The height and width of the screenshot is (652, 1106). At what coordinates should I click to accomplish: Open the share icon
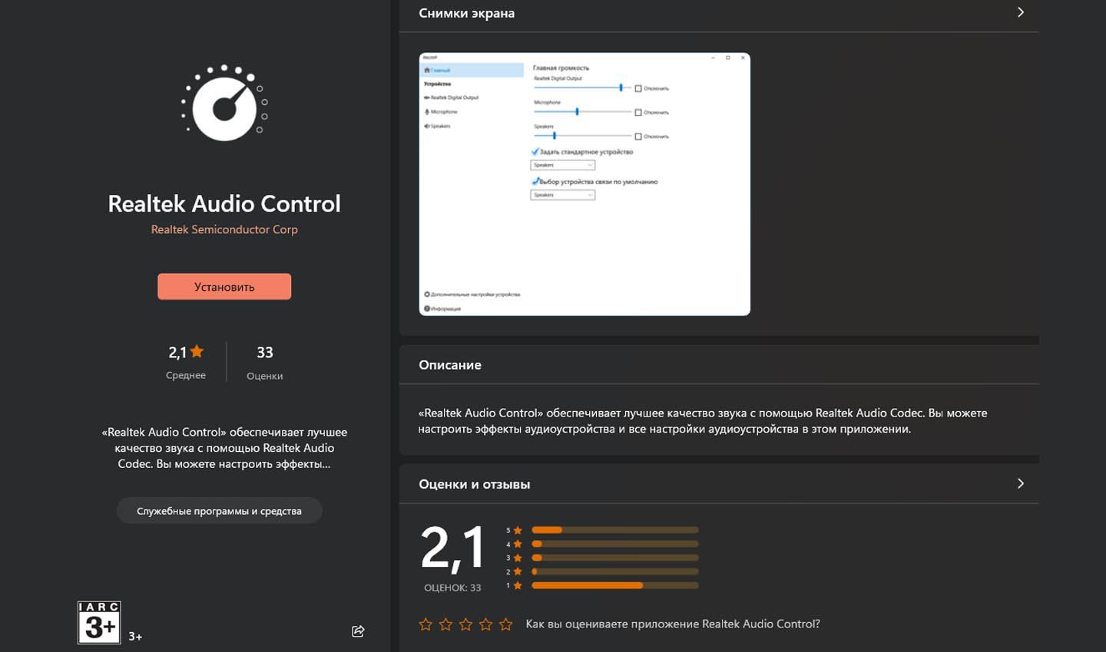358,631
